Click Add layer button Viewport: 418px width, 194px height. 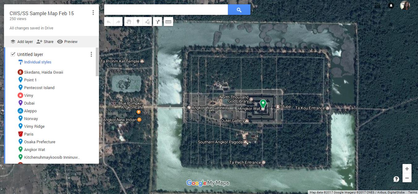pyautogui.click(x=22, y=42)
